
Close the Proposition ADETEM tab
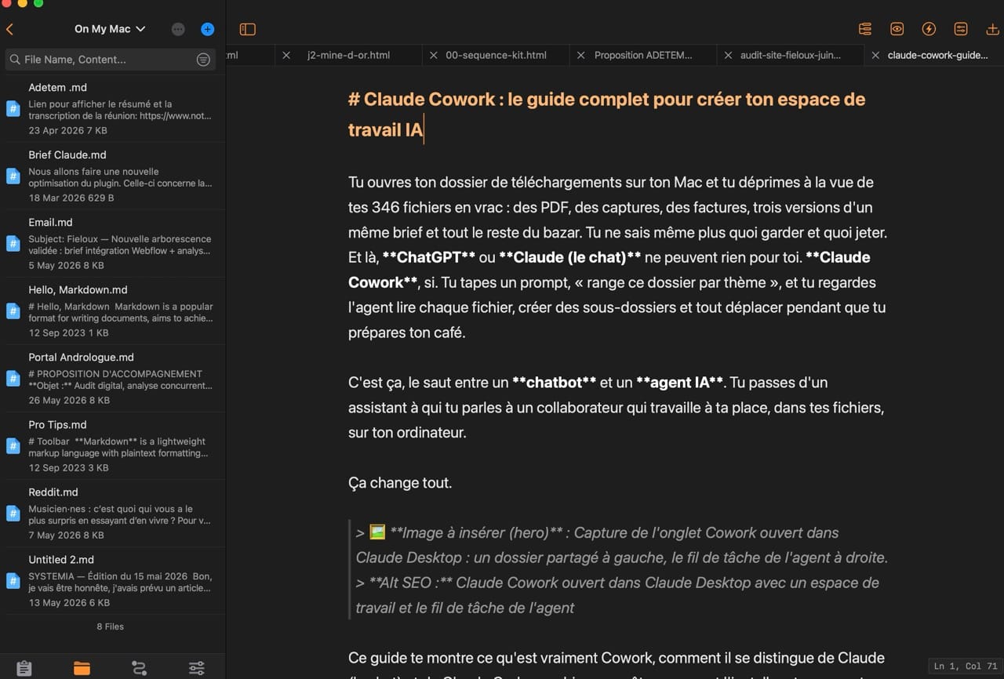click(580, 55)
